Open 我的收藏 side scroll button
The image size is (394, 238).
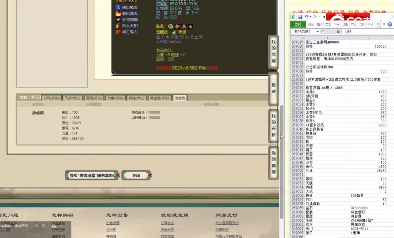coord(274,51)
